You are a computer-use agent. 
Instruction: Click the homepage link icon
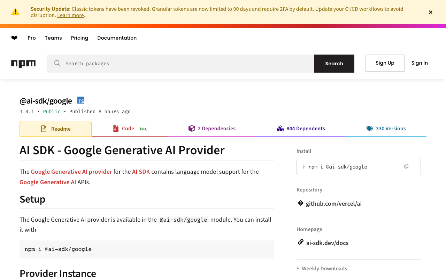coord(300,242)
